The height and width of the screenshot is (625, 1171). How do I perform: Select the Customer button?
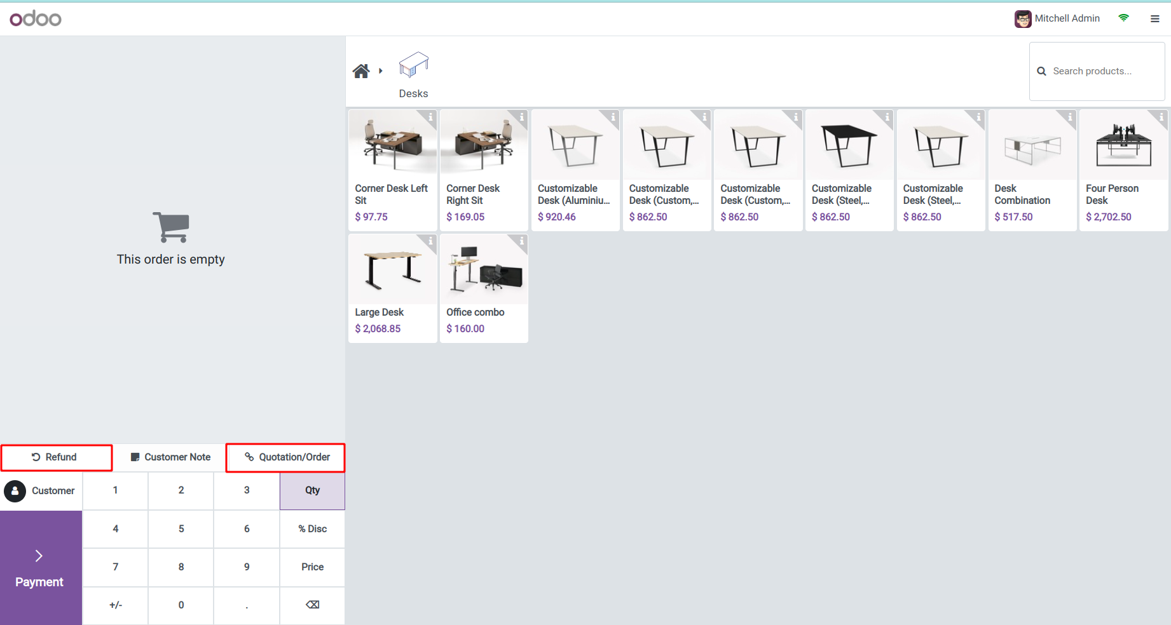(x=41, y=491)
